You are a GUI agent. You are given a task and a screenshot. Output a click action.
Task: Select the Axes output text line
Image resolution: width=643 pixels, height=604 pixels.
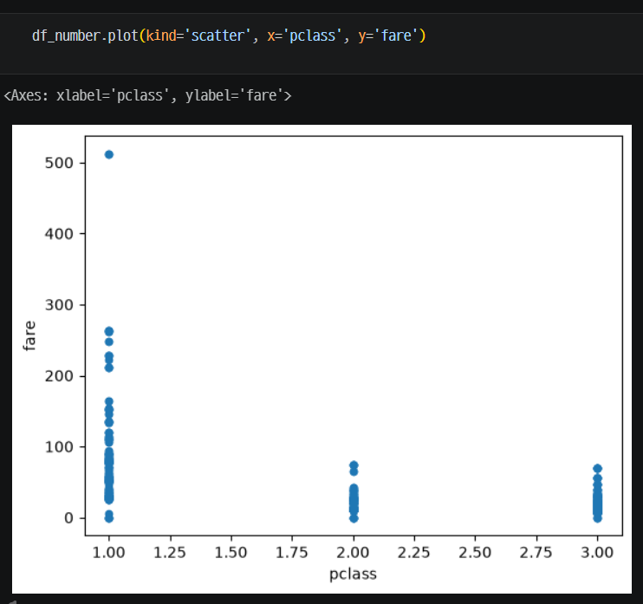(147, 95)
